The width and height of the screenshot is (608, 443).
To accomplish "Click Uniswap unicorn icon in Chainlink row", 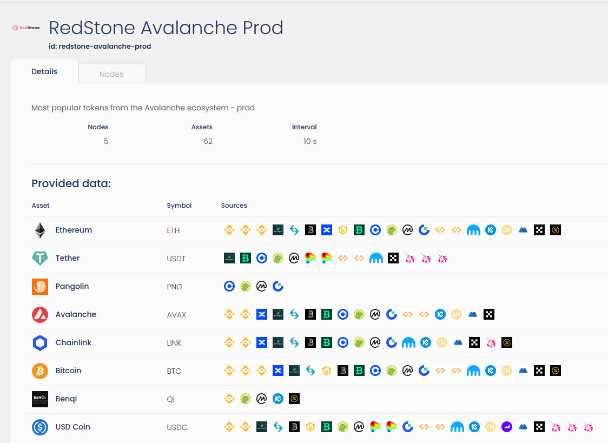I will 491,343.
